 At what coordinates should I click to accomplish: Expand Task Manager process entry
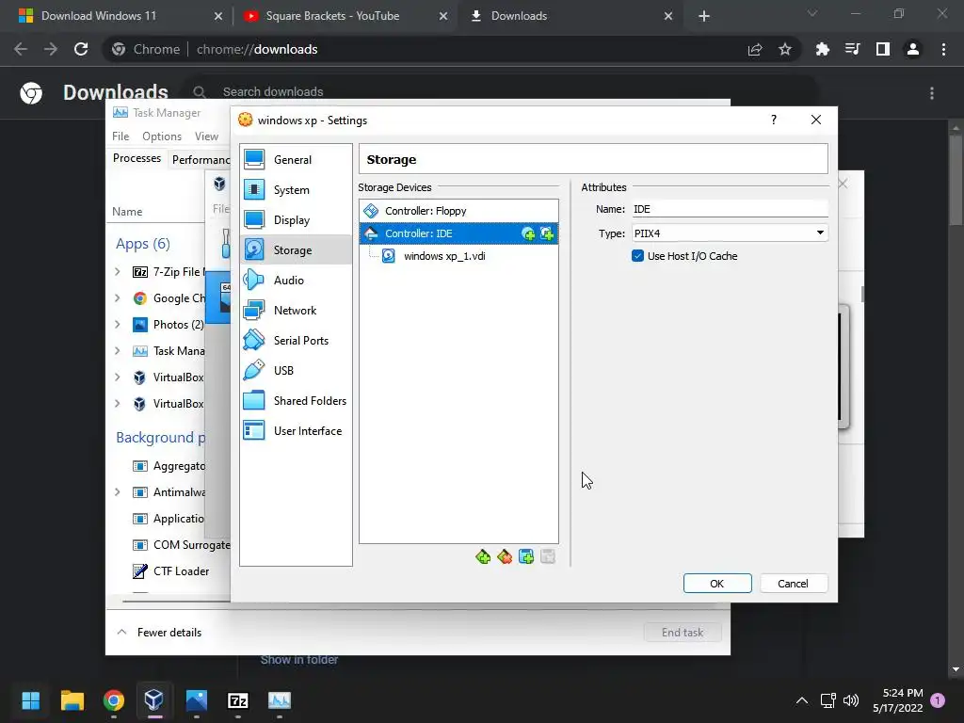[118, 351]
